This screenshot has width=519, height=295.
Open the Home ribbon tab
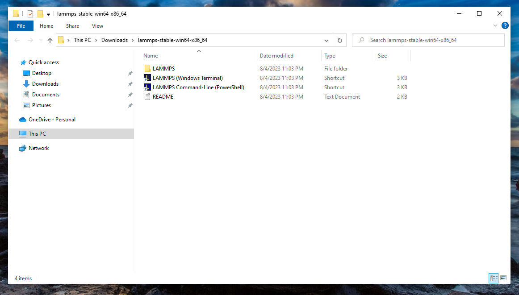[x=46, y=26]
